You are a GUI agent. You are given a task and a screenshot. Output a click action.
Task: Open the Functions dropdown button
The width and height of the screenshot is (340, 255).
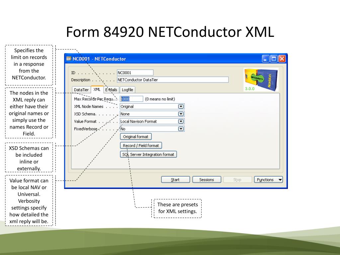point(268,180)
